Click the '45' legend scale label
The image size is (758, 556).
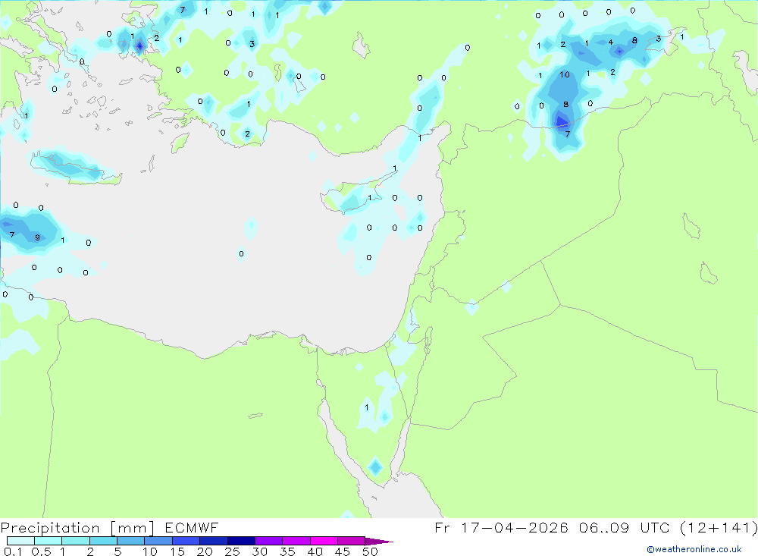point(343,551)
